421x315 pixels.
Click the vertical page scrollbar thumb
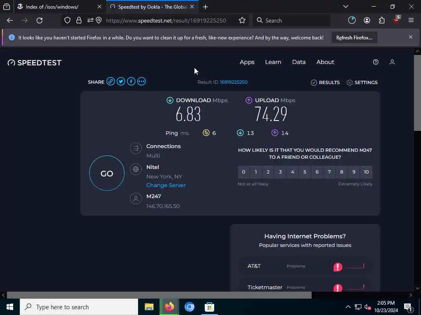418,93
